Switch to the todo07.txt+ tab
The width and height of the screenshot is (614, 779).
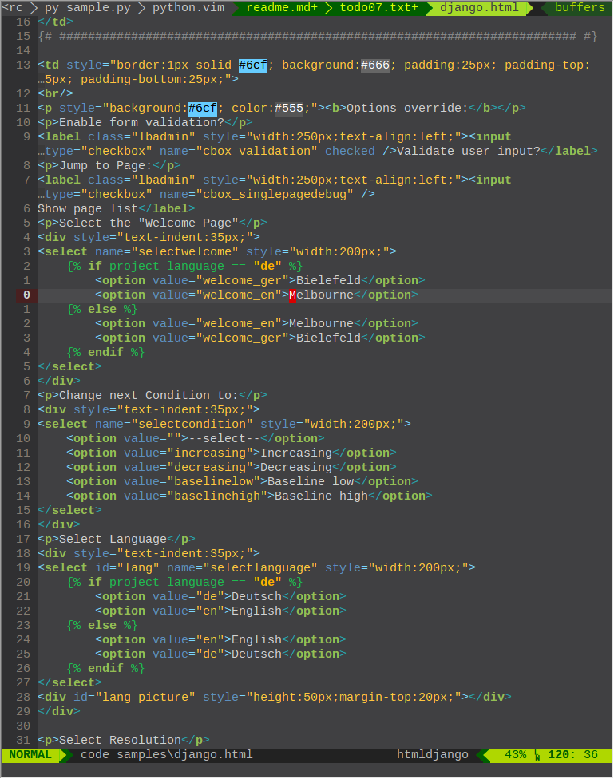pyautogui.click(x=378, y=8)
